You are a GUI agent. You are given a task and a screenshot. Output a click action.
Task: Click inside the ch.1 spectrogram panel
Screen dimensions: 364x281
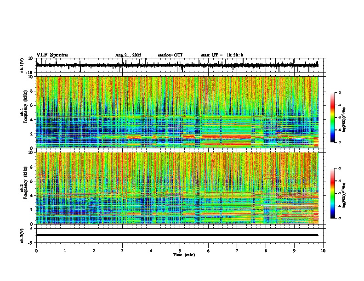click(177, 112)
